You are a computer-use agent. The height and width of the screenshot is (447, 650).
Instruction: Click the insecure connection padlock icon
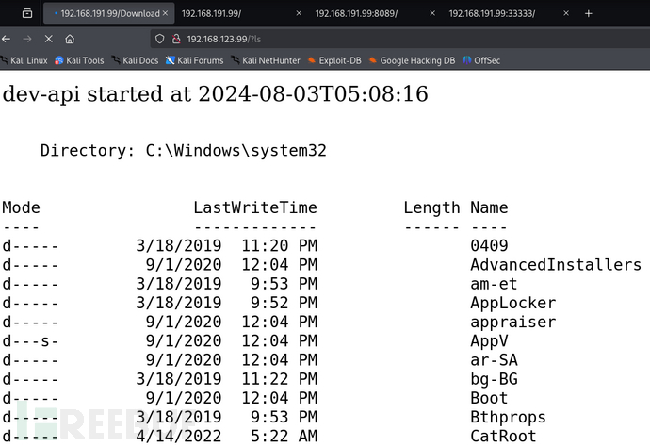[x=175, y=39]
